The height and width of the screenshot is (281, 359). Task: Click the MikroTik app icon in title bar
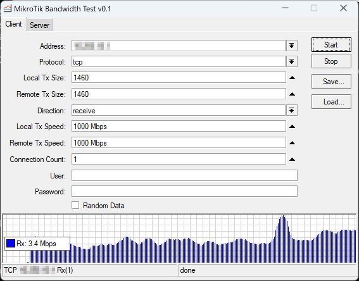8,9
